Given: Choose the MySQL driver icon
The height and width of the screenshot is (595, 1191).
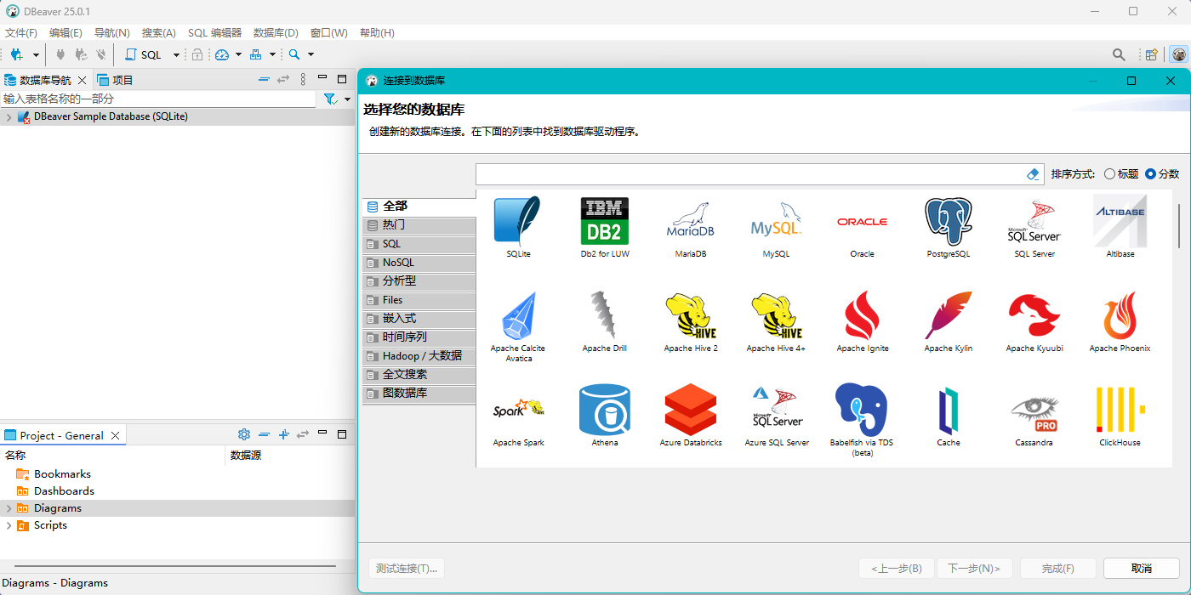Looking at the screenshot, I should click(775, 223).
